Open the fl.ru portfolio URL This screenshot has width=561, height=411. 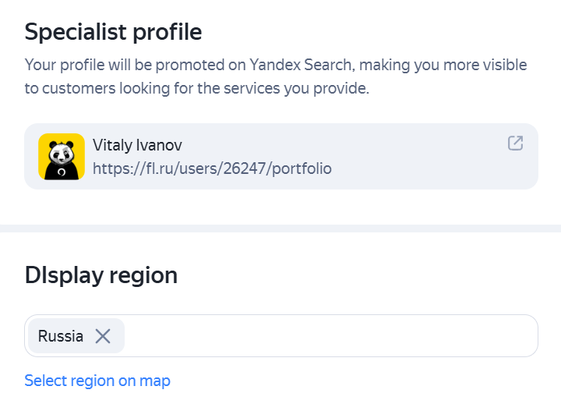212,168
